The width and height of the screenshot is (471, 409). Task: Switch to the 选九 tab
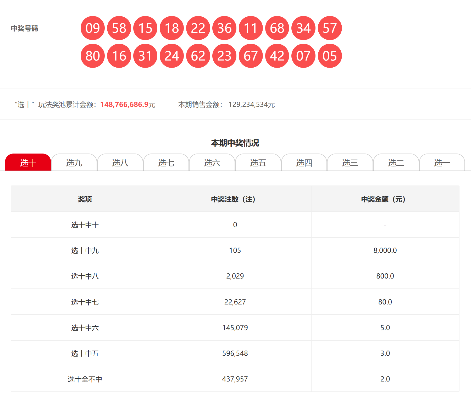[74, 163]
